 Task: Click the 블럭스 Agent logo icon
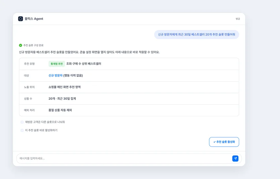[21, 19]
